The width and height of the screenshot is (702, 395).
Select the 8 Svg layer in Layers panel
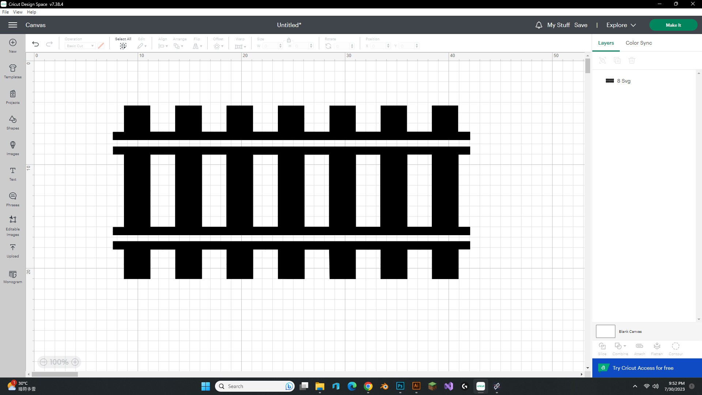(623, 81)
